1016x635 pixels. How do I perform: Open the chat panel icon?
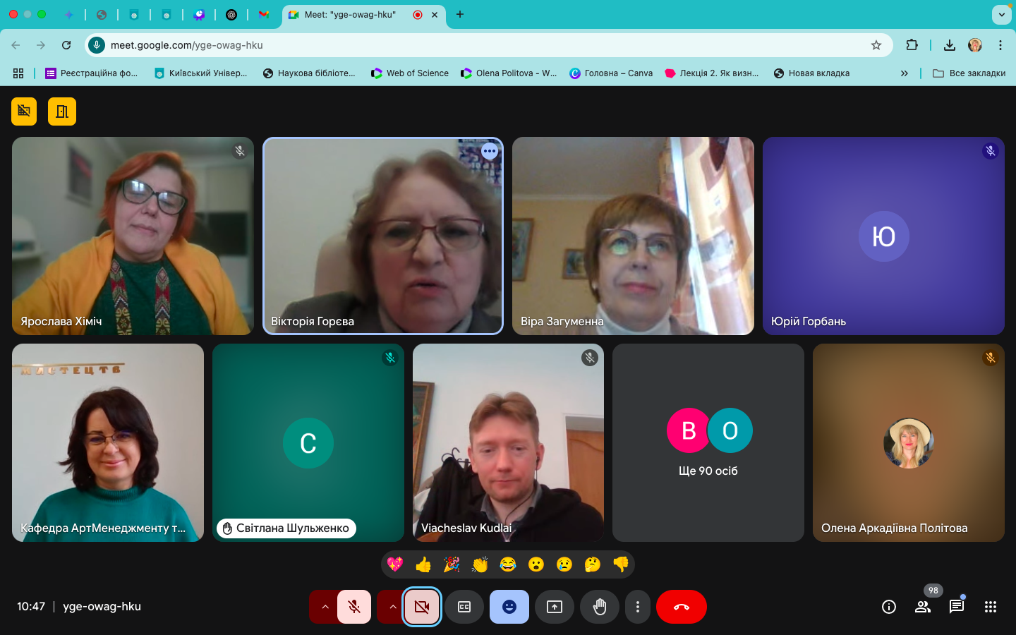[x=956, y=607]
